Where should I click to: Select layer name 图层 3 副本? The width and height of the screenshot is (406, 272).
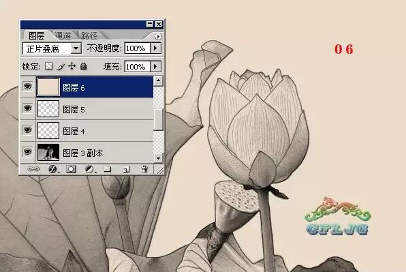pyautogui.click(x=83, y=153)
